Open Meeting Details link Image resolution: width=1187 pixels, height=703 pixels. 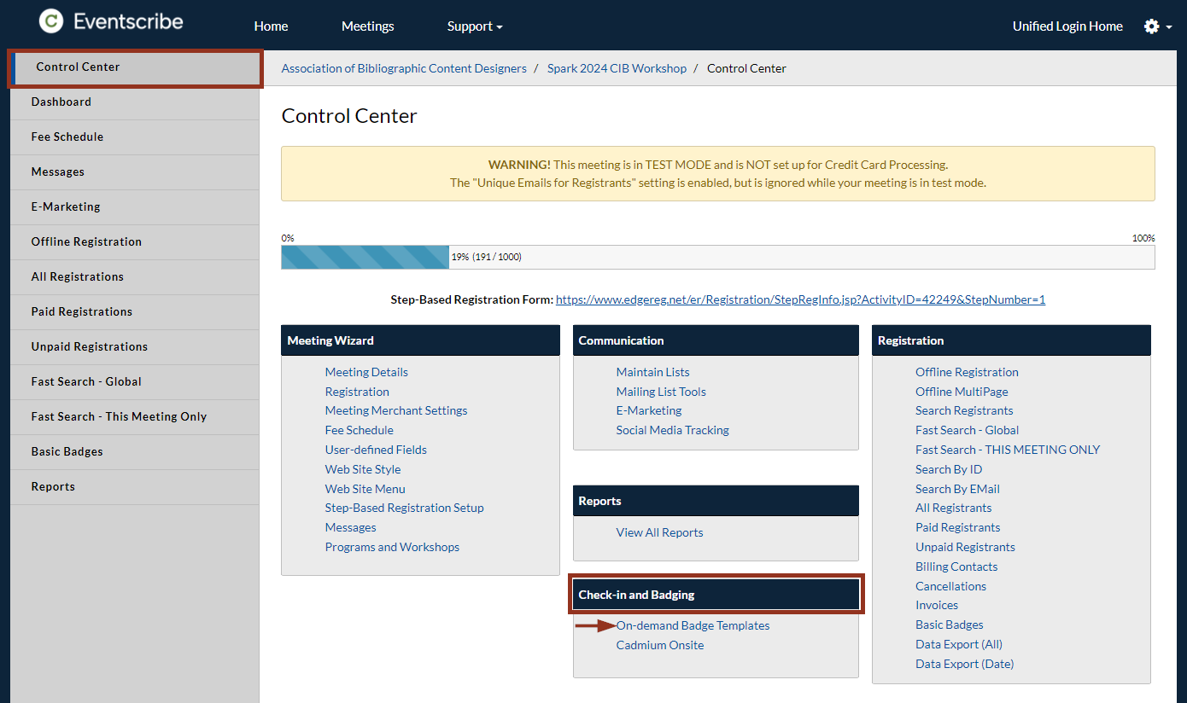tap(366, 372)
